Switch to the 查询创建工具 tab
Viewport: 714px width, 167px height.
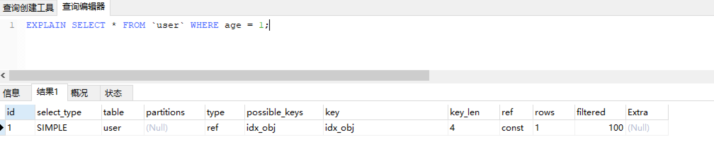[28, 7]
